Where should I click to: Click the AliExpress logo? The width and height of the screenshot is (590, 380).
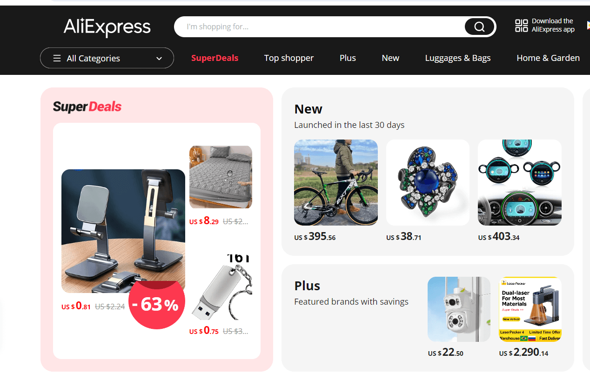tap(107, 27)
